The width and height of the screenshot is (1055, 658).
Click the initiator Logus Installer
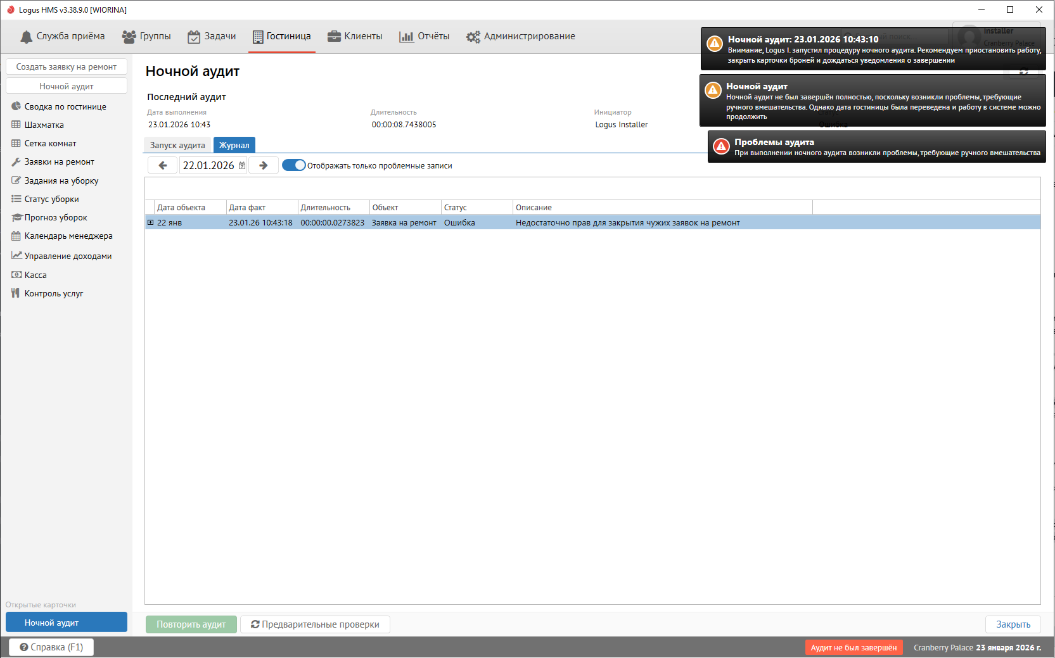point(622,125)
